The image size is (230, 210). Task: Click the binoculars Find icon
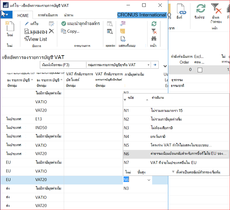pyautogui.click(x=154, y=39)
